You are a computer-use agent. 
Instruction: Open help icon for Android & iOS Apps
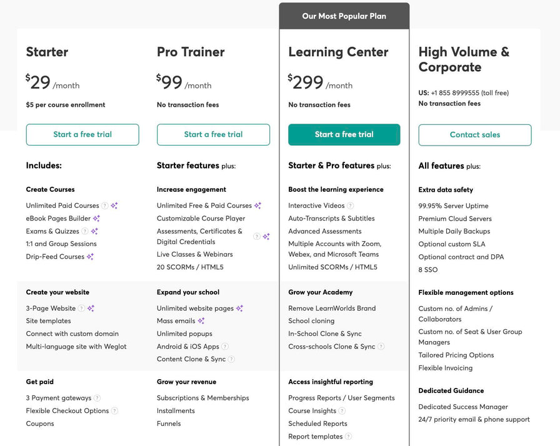pyautogui.click(x=224, y=347)
